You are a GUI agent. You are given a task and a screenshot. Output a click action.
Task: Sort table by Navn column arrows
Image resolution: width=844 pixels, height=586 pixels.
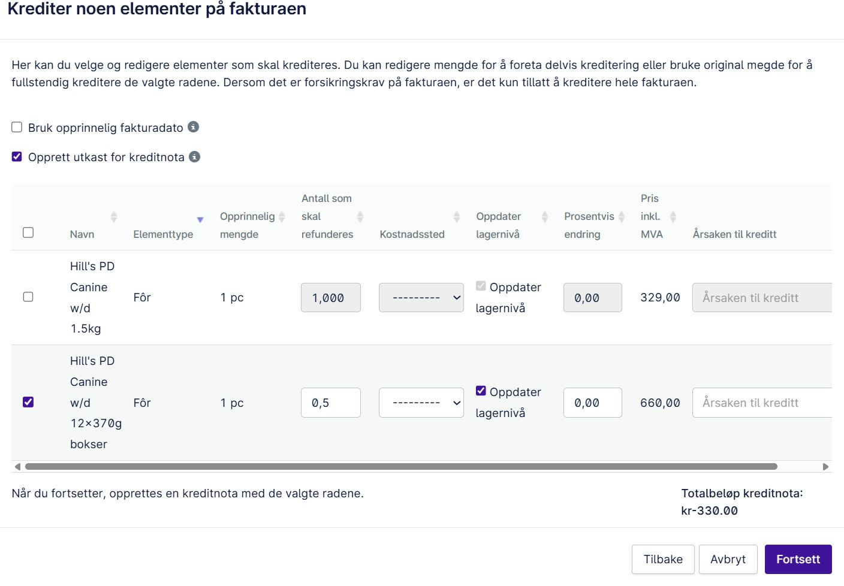pos(114,217)
